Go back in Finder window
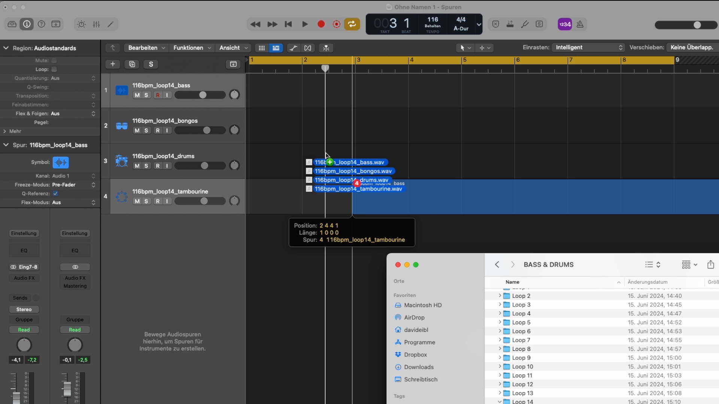This screenshot has height=404, width=719. [x=497, y=264]
